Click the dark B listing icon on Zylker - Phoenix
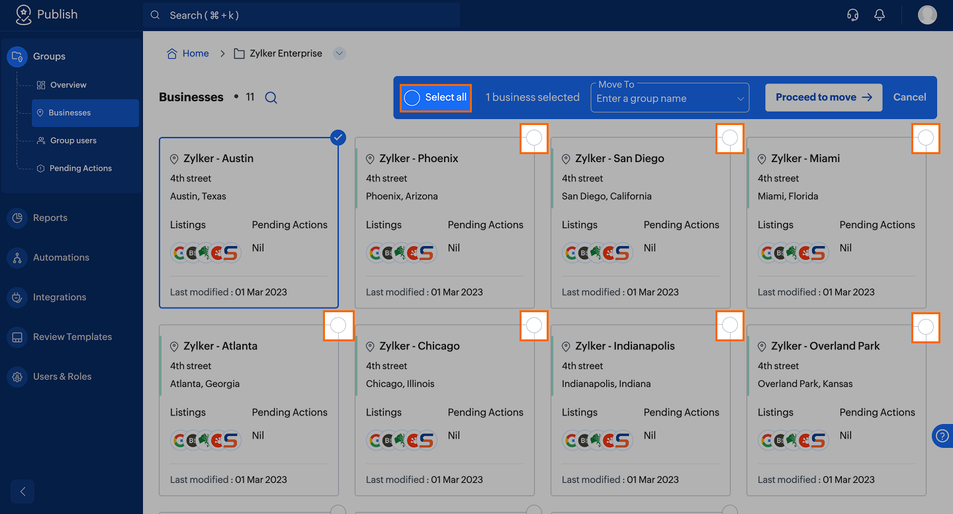 pos(388,253)
